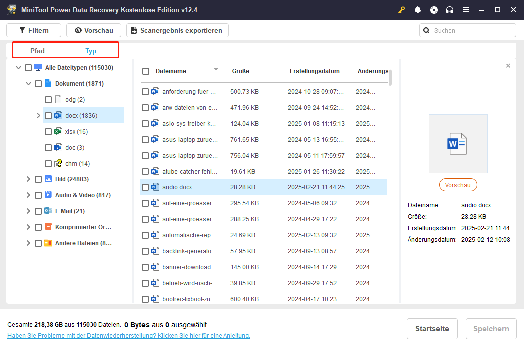
Task: Click the key register icon in title bar
Action: click(x=401, y=10)
